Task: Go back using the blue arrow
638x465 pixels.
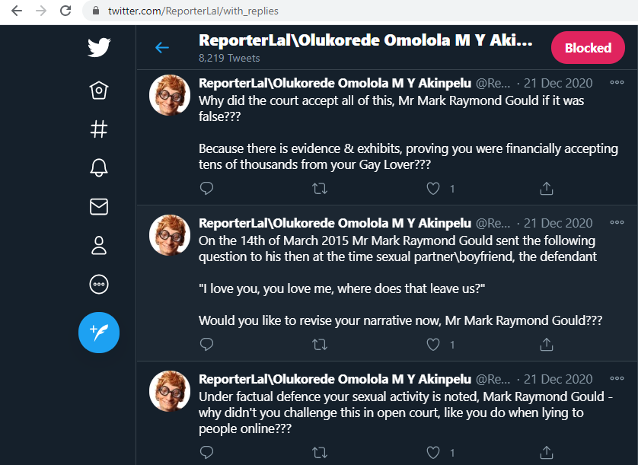Action: point(162,48)
